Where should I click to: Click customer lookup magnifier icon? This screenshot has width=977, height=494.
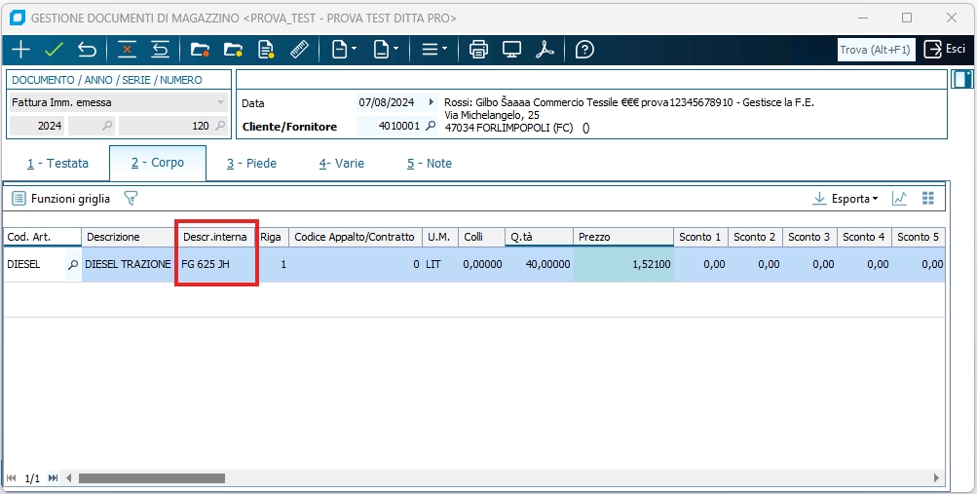tap(431, 126)
